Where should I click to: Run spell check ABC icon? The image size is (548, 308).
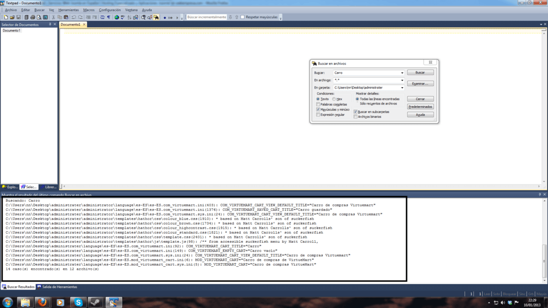[x=123, y=17]
